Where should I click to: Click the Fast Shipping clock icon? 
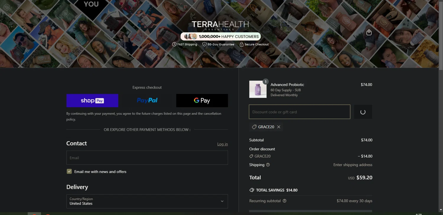pyautogui.click(x=174, y=44)
